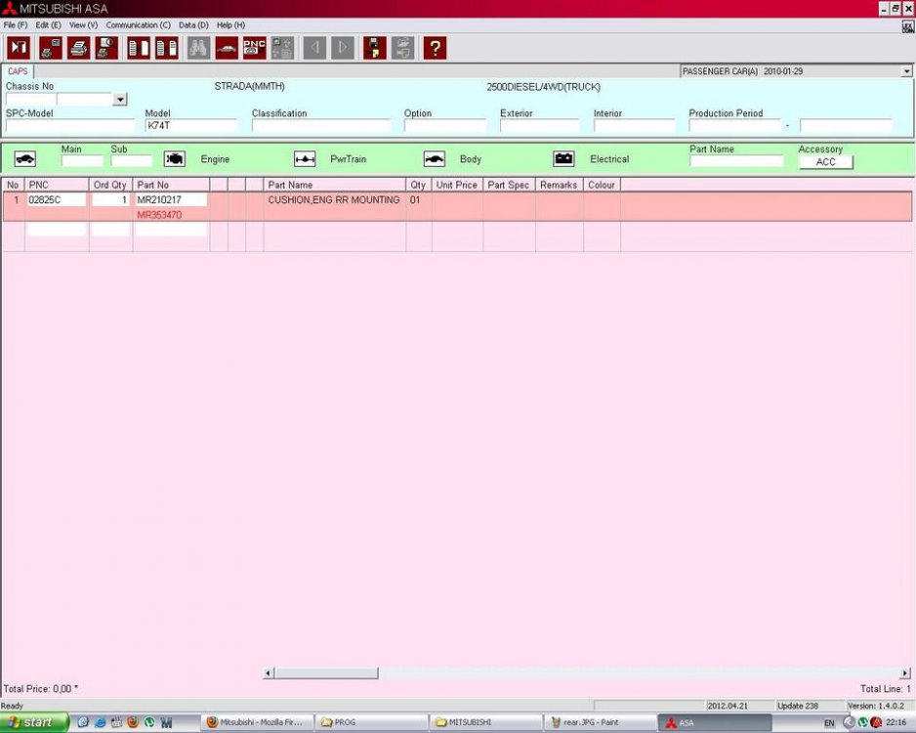This screenshot has width=916, height=733.
Task: Switch to MITSUBISHI folder taskbar item
Action: click(485, 722)
